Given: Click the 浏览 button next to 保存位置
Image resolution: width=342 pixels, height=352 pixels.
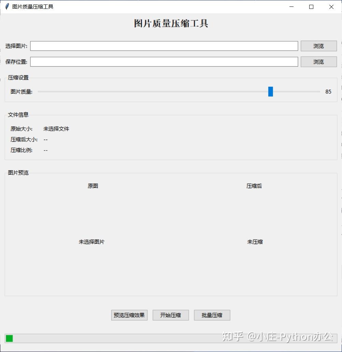Looking at the screenshot, I should tap(318, 62).
